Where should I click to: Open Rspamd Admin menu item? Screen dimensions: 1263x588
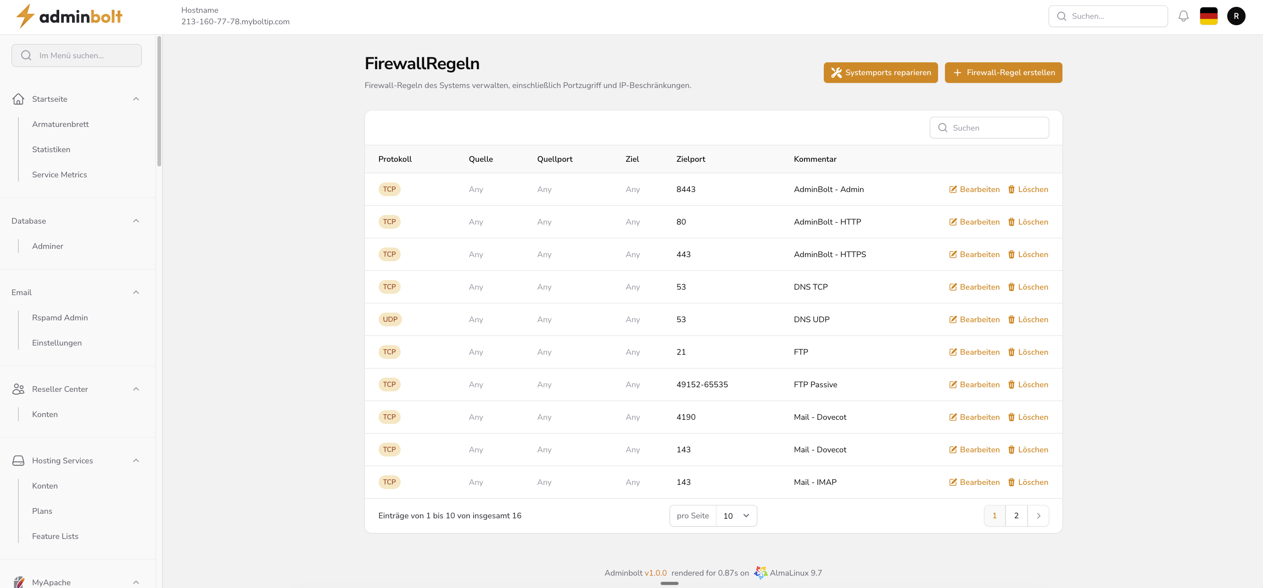coord(60,318)
